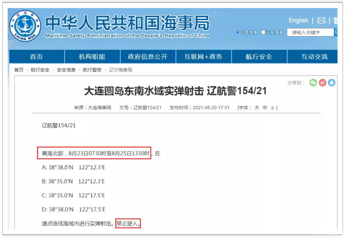The image size is (347, 240).
Task: Select 文章搜索 radio button
Action: pyautogui.click(x=238, y=33)
